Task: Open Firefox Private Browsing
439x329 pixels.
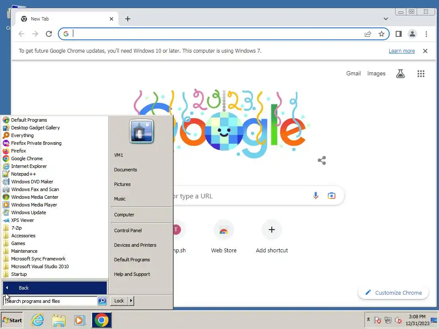Action: tap(36, 143)
